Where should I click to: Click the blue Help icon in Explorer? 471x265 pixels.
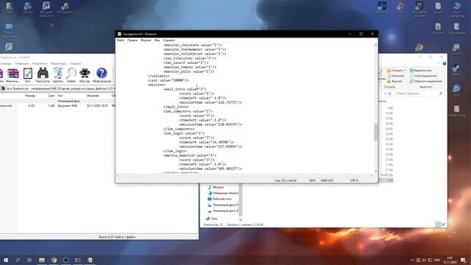pyautogui.click(x=445, y=64)
